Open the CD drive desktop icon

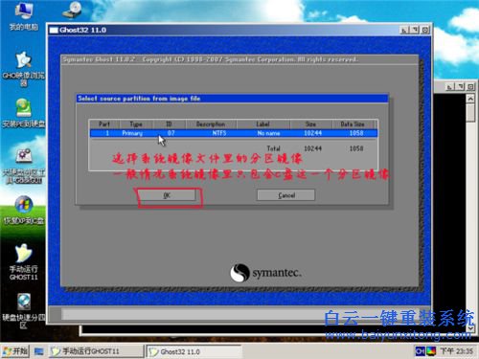coord(73,11)
